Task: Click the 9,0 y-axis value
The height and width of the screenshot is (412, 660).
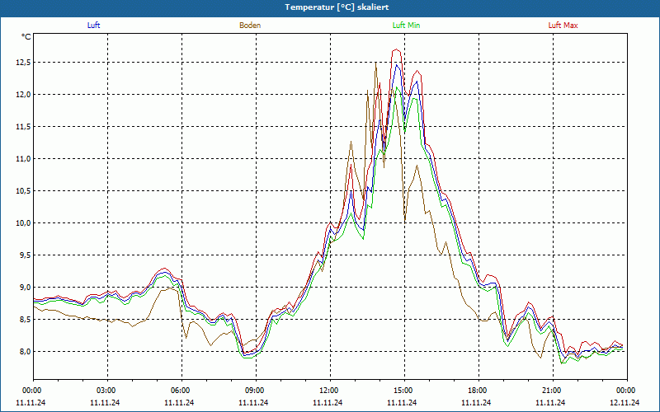Action: [26, 287]
